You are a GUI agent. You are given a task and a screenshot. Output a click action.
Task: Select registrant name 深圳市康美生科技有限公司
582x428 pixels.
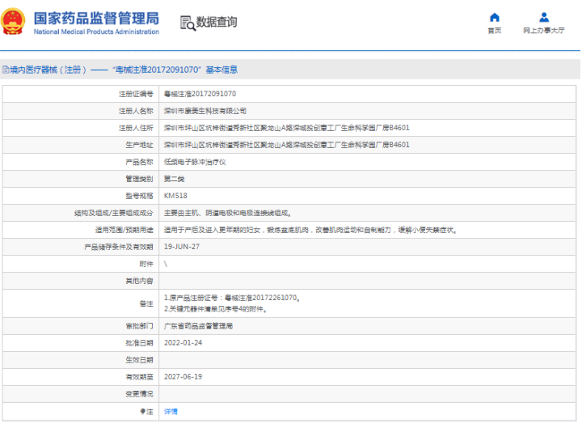coord(205,111)
